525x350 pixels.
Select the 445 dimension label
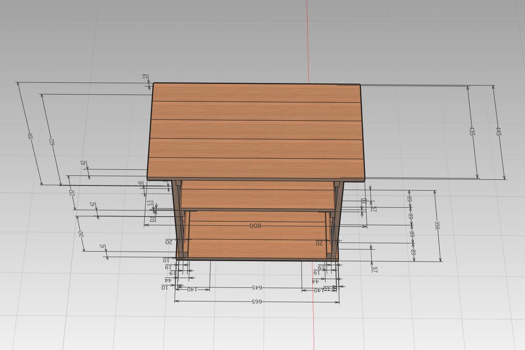pos(498,131)
